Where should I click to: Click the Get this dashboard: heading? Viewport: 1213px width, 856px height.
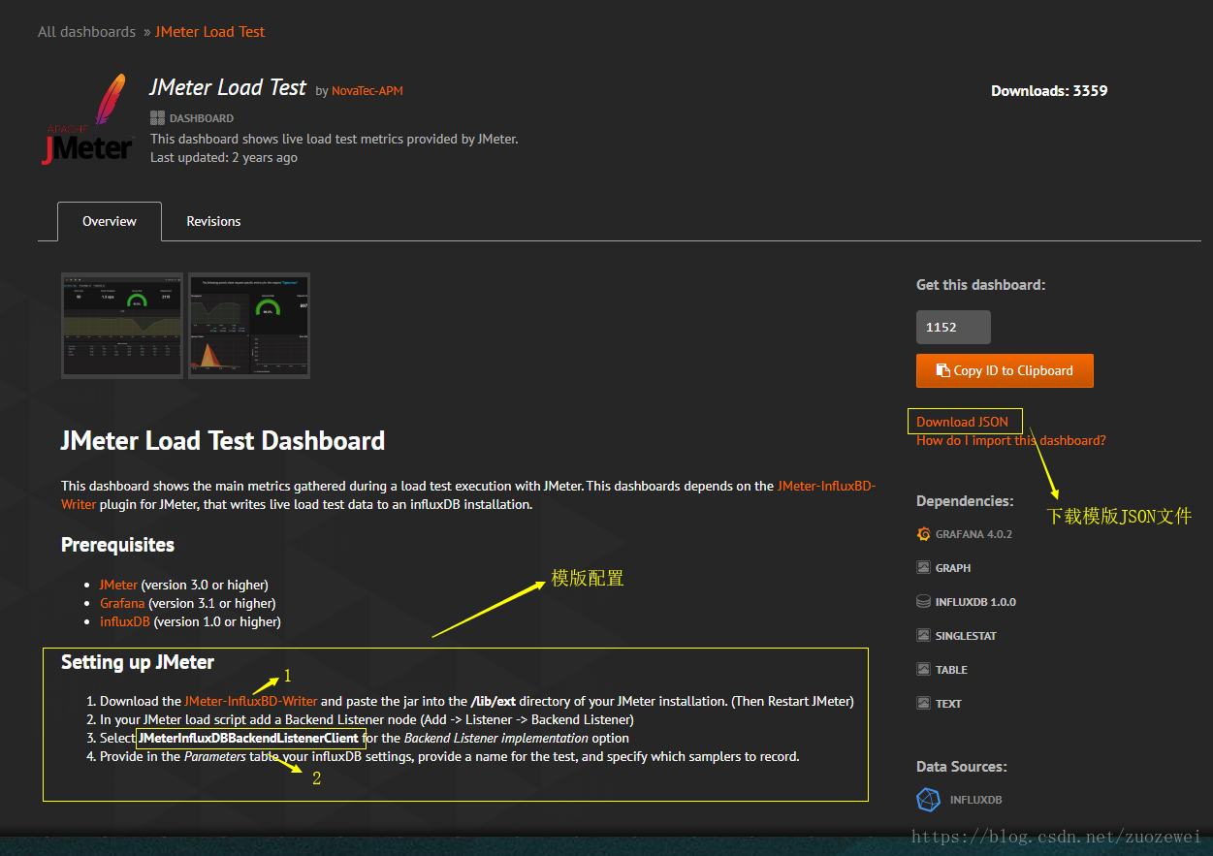pos(981,285)
